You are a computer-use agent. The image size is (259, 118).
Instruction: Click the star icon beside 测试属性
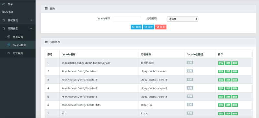click(4, 20)
